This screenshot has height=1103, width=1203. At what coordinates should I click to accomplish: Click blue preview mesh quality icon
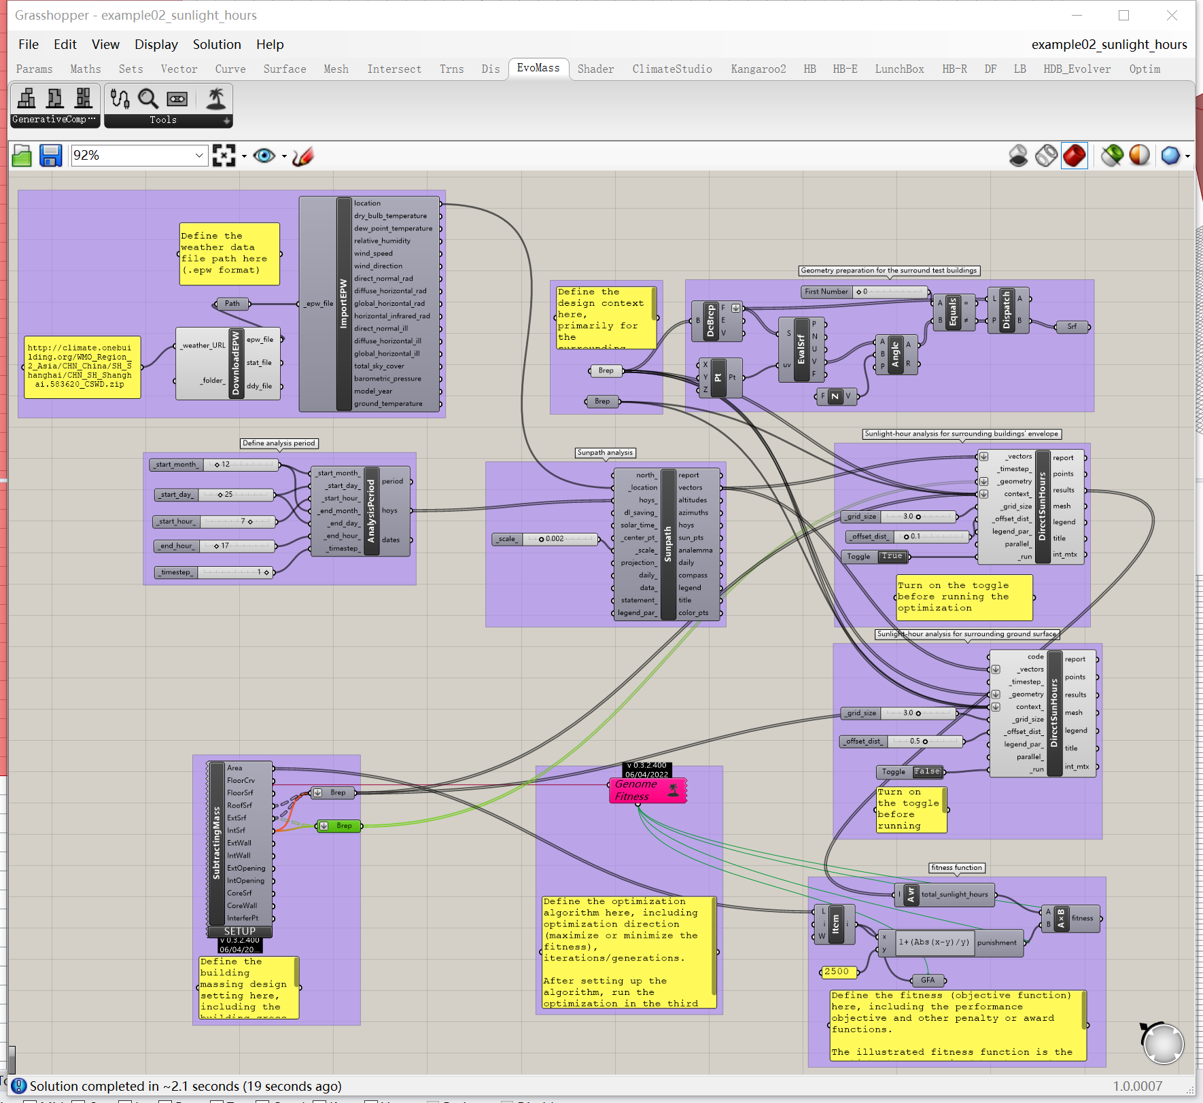[x=1170, y=156]
